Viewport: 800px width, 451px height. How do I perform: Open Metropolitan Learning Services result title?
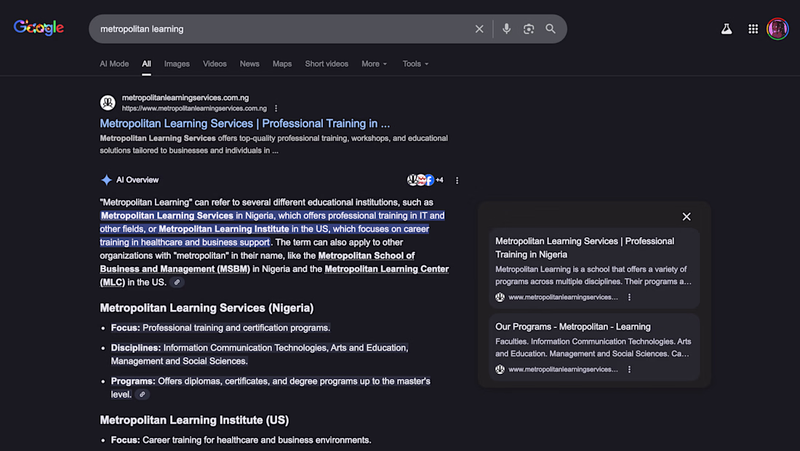click(x=244, y=124)
